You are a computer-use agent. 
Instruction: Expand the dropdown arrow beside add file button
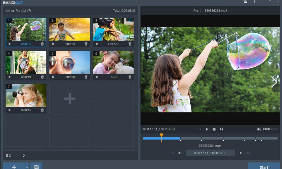[x=27, y=167]
